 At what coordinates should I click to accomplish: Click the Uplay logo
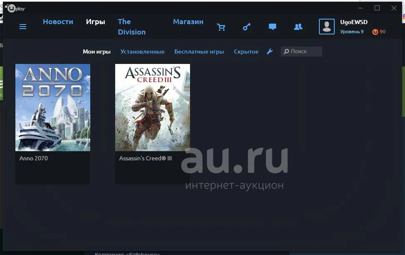point(15,9)
